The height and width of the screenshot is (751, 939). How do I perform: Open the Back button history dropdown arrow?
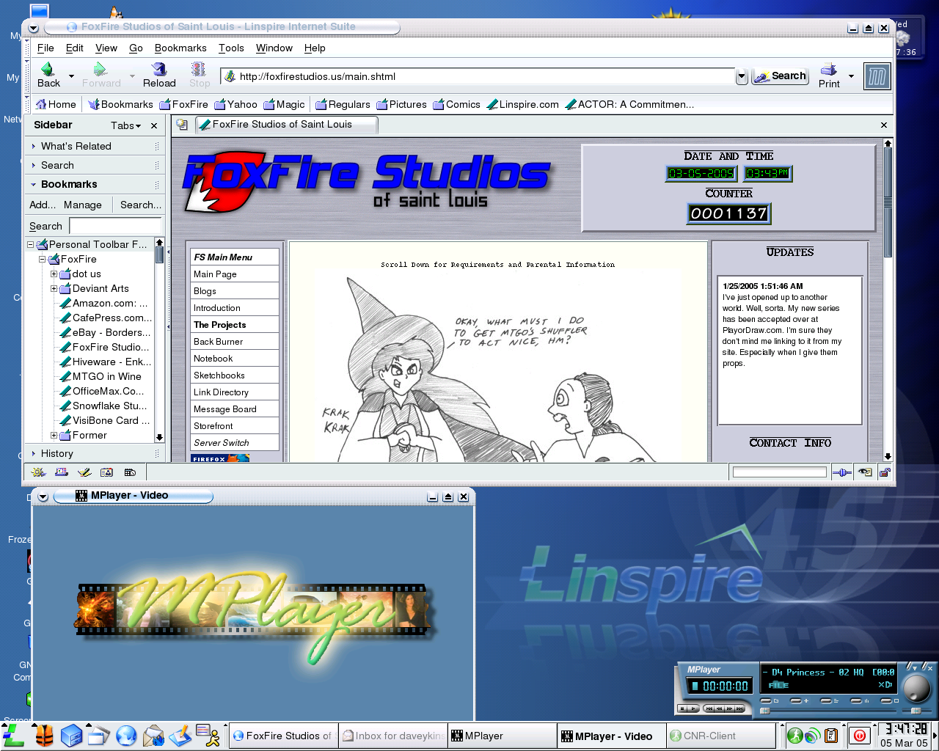point(71,76)
